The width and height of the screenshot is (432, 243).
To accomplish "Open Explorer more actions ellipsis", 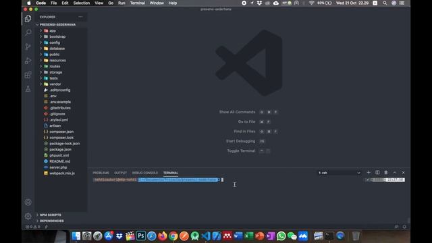I will pyautogui.click(x=80, y=17).
